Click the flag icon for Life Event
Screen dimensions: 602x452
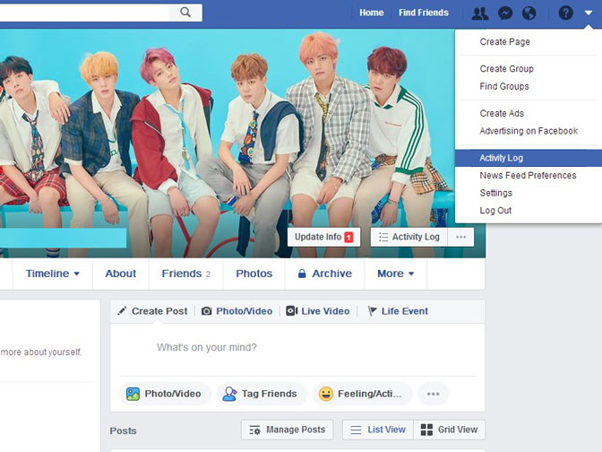coord(372,310)
